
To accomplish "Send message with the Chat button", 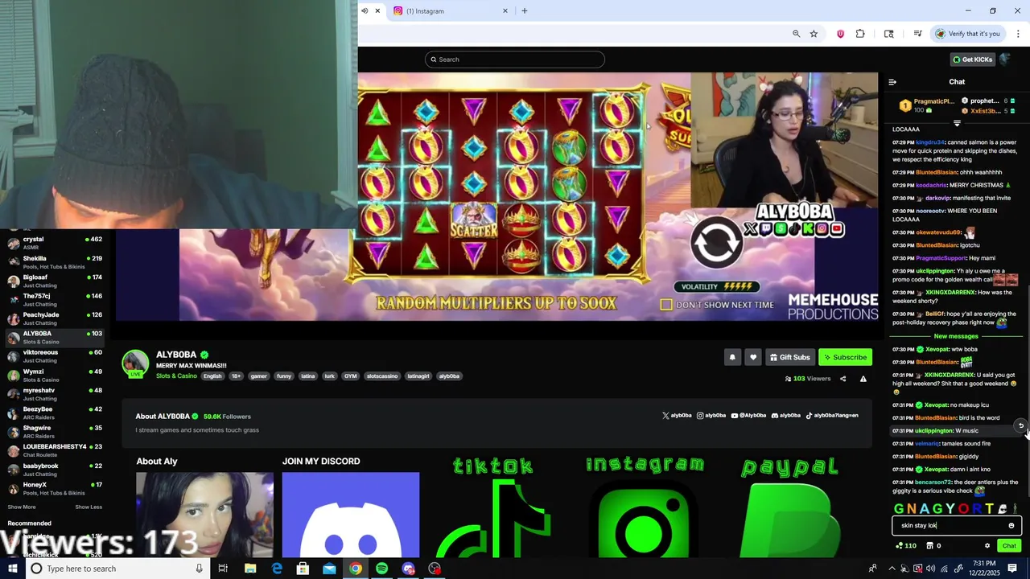I will 1009,546.
